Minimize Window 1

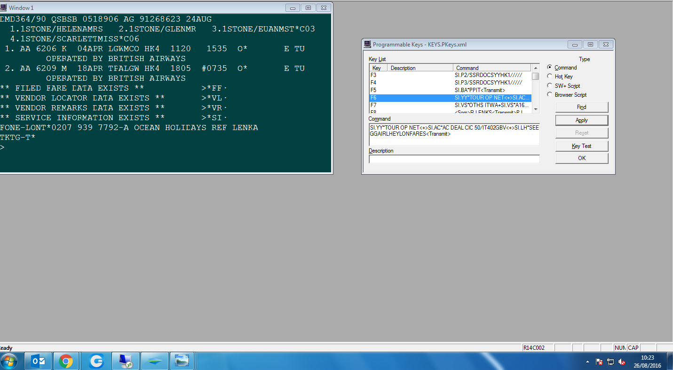pyautogui.click(x=293, y=8)
